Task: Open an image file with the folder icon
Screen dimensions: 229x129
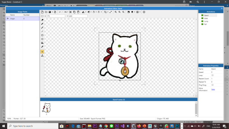Action: tap(46, 12)
